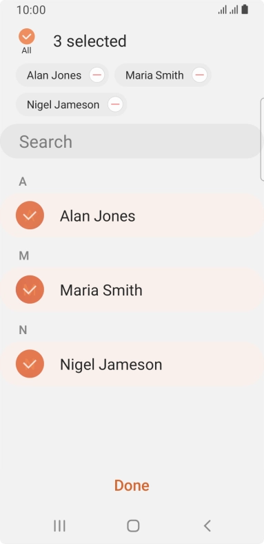Tap the Nigel Jameson selected chip label
This screenshot has height=544, width=264.
(x=63, y=104)
